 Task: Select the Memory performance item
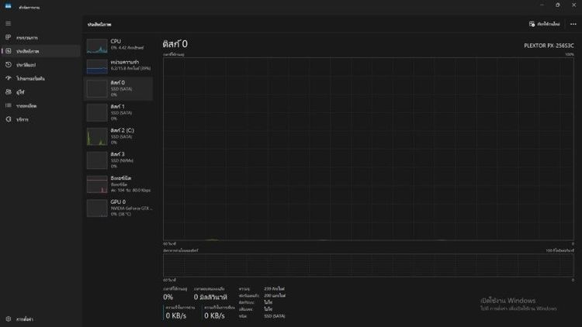[120, 65]
